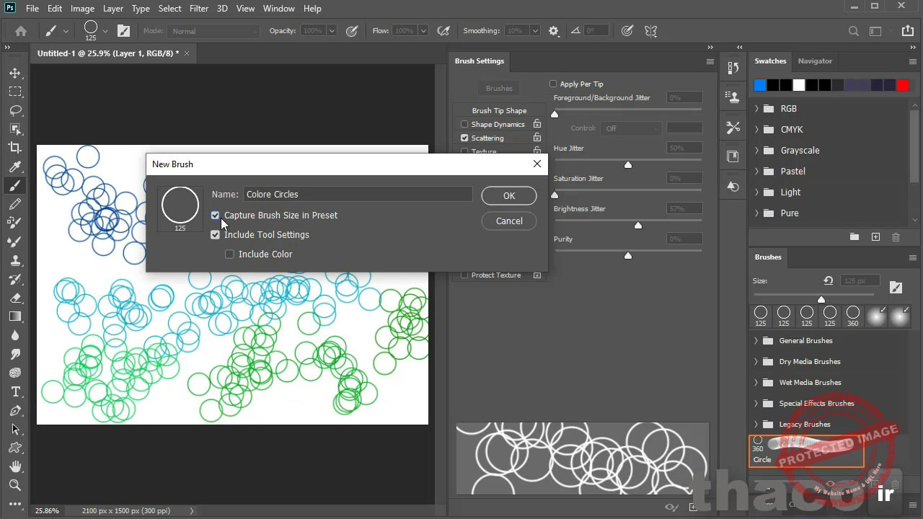Select the Eyedropper tool
The width and height of the screenshot is (923, 519).
click(15, 167)
